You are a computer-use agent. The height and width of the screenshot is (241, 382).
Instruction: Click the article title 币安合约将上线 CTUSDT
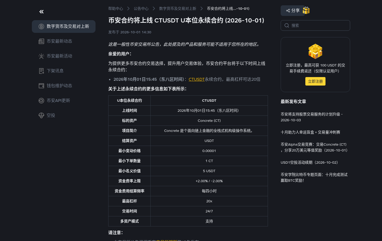(186, 20)
